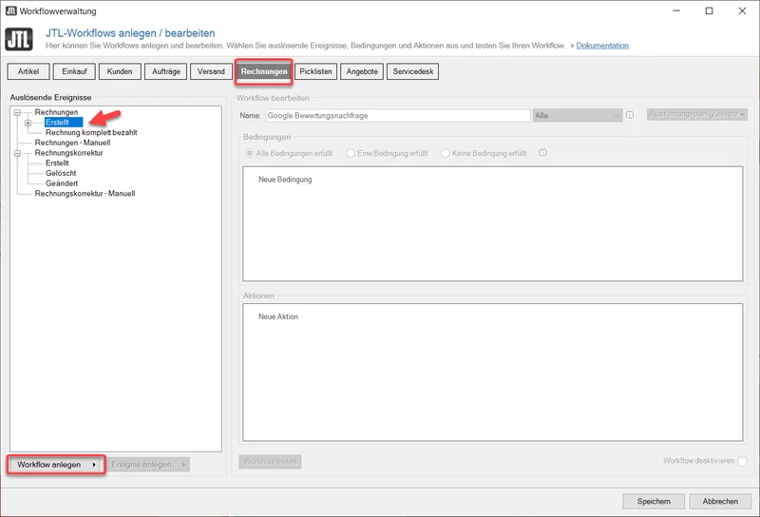This screenshot has height=517, width=760.
Task: Expand the selected Erstellt node
Action: (x=28, y=123)
